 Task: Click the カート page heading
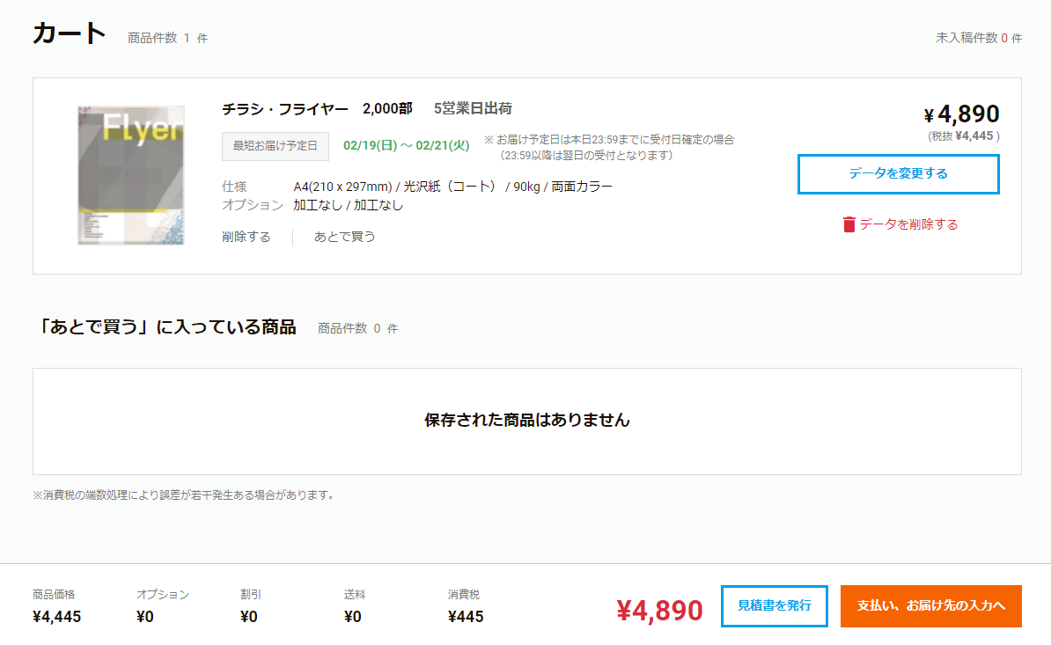[x=69, y=34]
